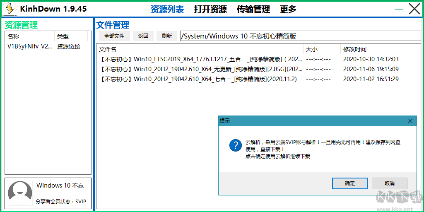424x212 pixels.
Task: Close the 提示 dialog
Action: (x=410, y=121)
